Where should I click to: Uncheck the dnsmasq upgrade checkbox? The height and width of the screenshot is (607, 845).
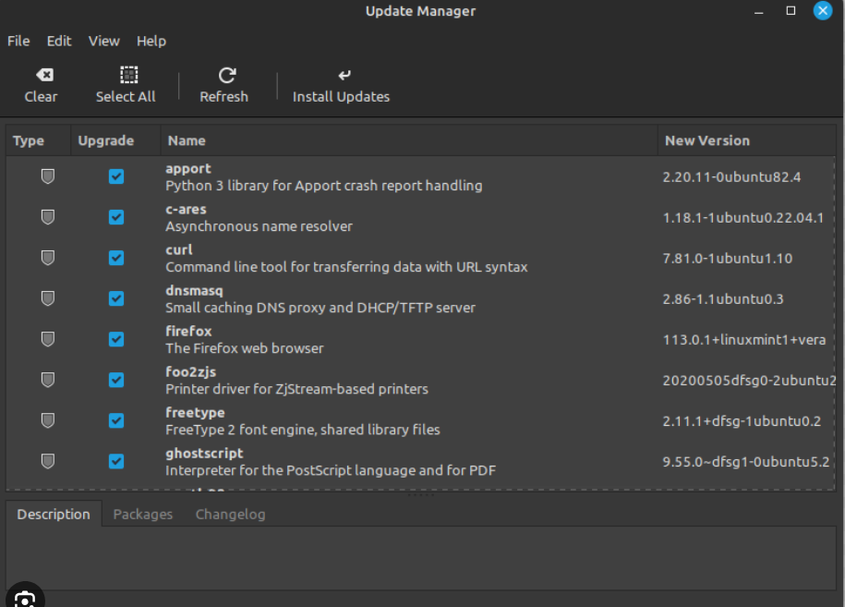pos(116,298)
